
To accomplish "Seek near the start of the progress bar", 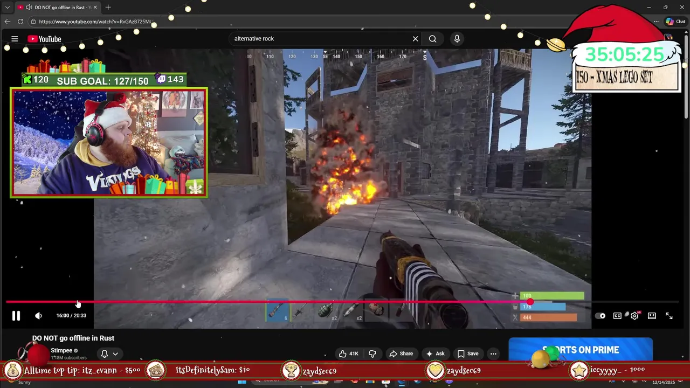I will click(11, 302).
